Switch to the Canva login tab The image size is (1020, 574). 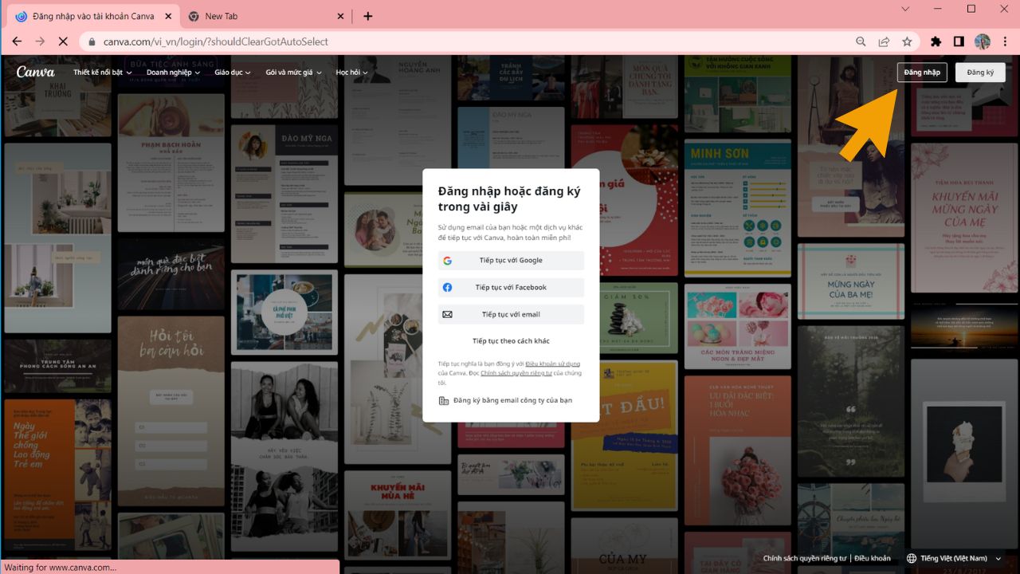point(94,16)
